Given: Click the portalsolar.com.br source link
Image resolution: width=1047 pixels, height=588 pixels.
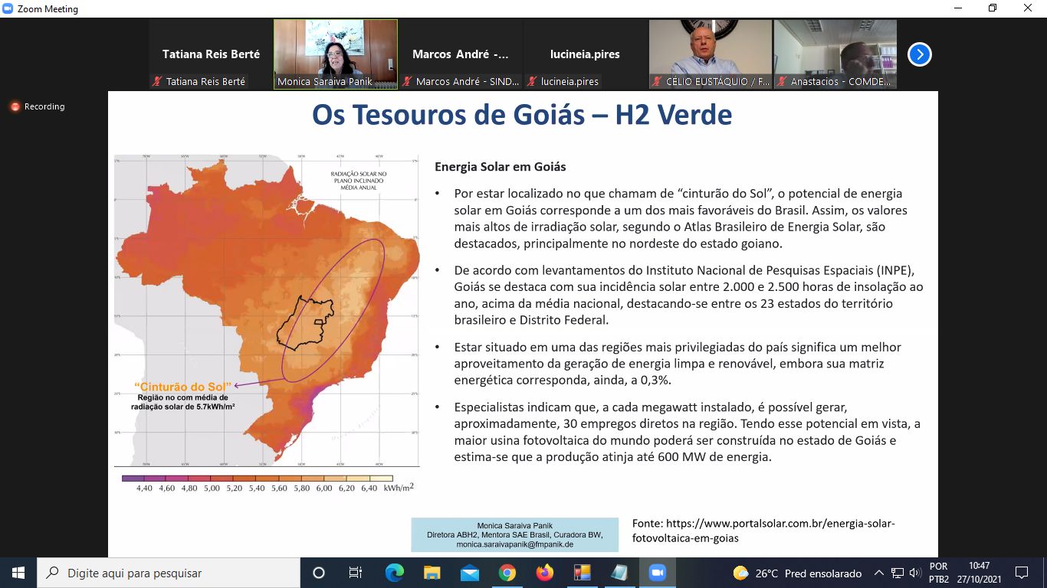Looking at the screenshot, I should pos(763,531).
